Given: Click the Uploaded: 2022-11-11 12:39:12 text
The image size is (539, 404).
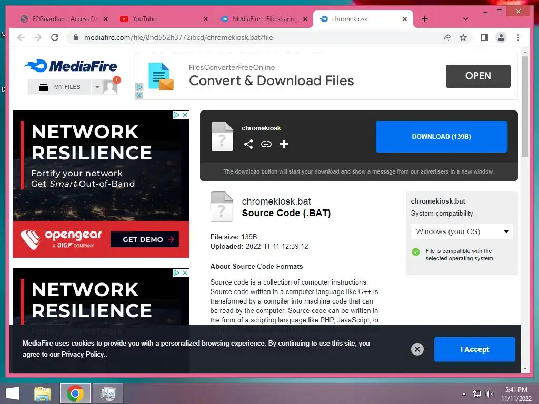Looking at the screenshot, I should click(259, 247).
